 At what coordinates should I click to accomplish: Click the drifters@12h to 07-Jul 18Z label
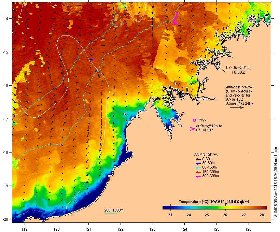coord(209,128)
